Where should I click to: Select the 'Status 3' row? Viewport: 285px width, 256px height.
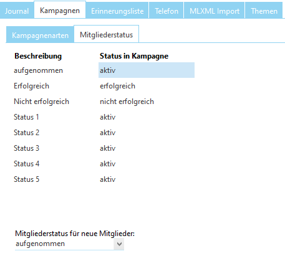coord(26,148)
